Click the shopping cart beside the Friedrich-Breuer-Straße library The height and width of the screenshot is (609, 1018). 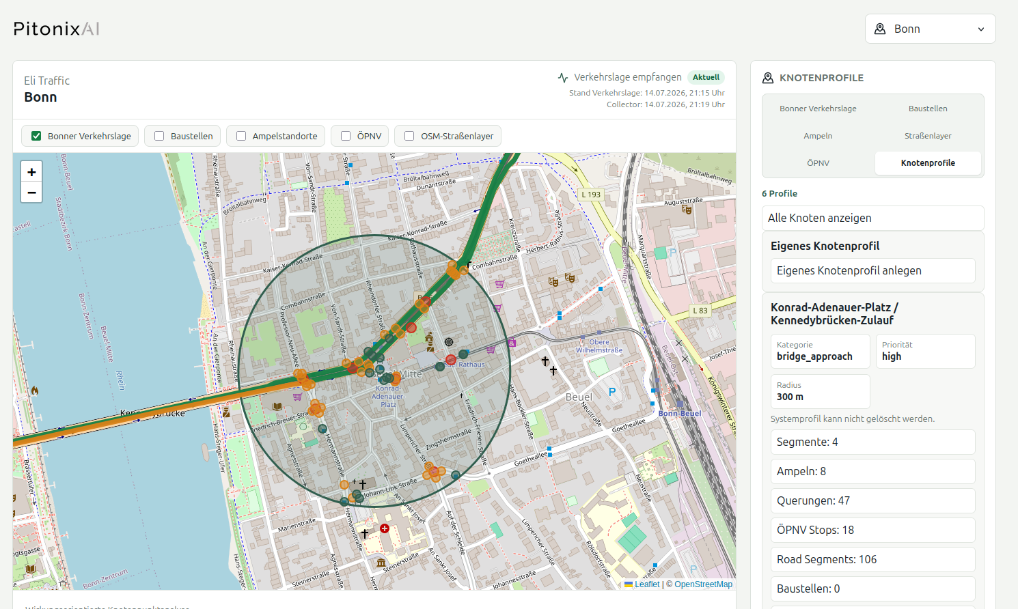pos(297,397)
